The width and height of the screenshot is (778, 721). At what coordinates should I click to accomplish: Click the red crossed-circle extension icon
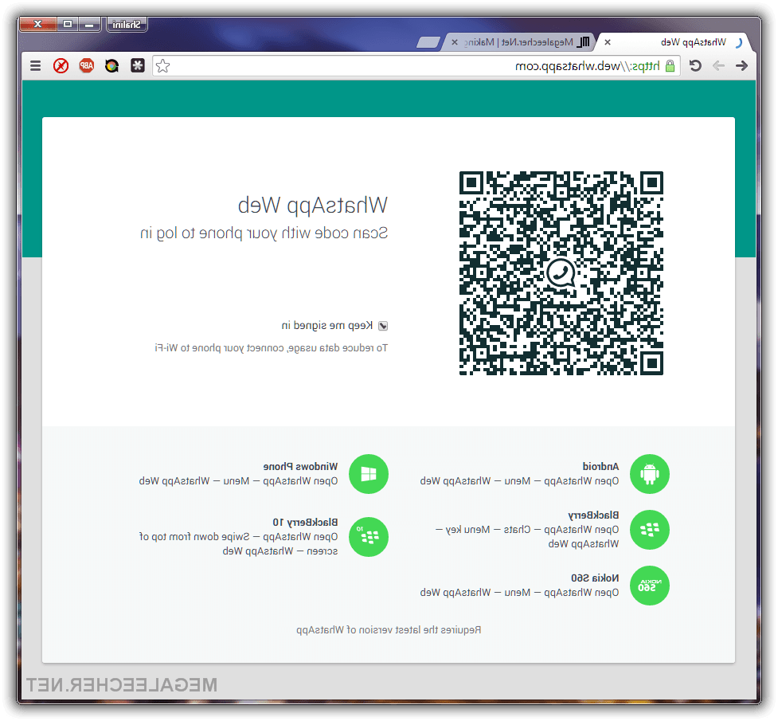(x=61, y=65)
